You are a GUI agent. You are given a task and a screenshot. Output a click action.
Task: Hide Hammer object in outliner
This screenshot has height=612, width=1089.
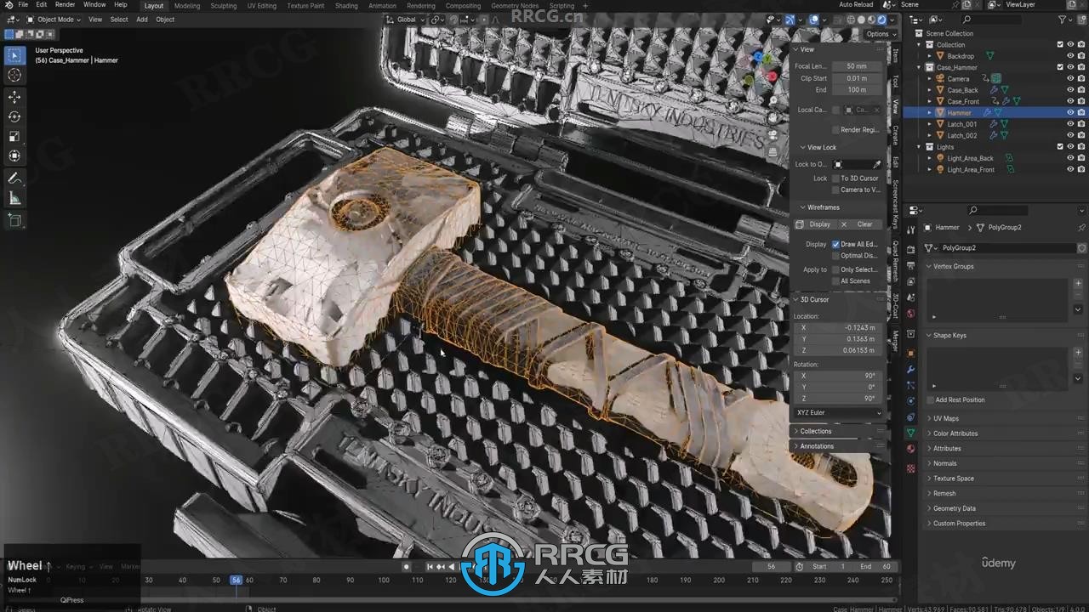coord(1070,112)
